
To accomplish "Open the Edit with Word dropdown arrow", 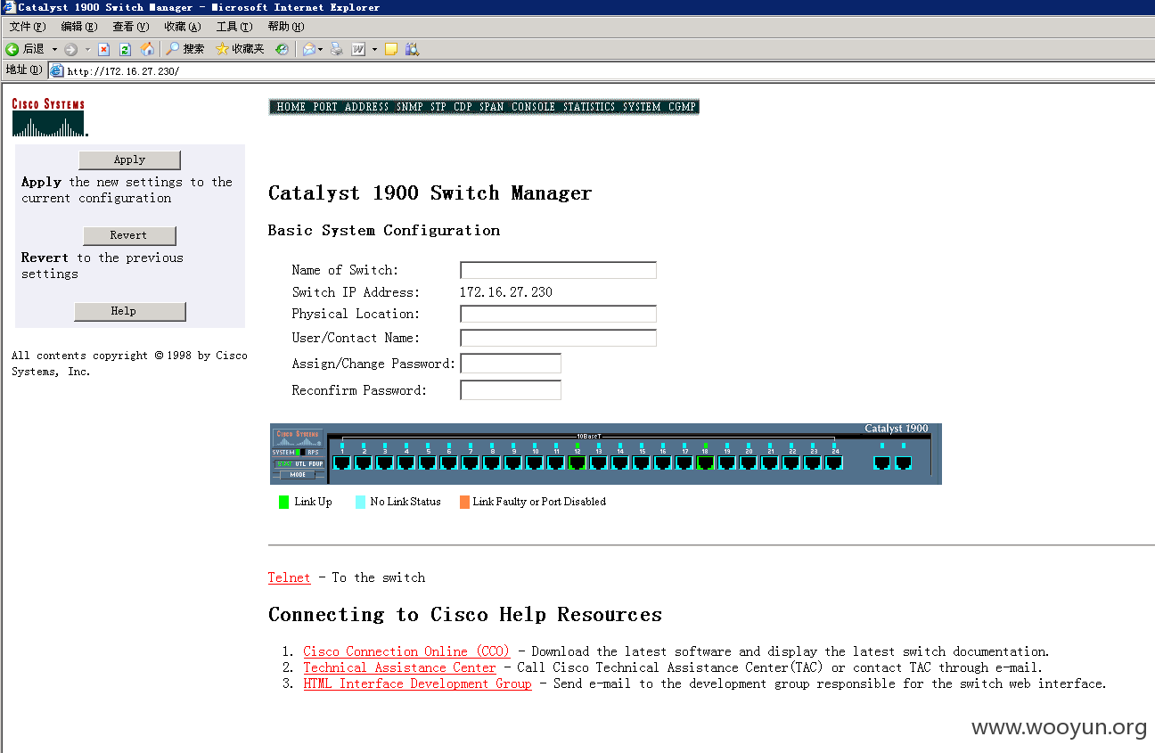I will point(374,49).
